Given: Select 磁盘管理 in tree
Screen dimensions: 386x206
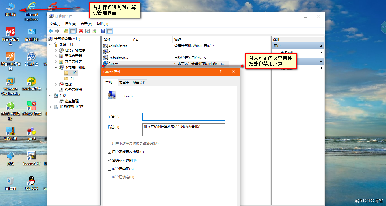Looking at the screenshot, I should (69, 101).
